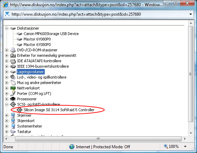Expand the Tastatur node
Screen dimensions: 197x153
pos(7,132)
